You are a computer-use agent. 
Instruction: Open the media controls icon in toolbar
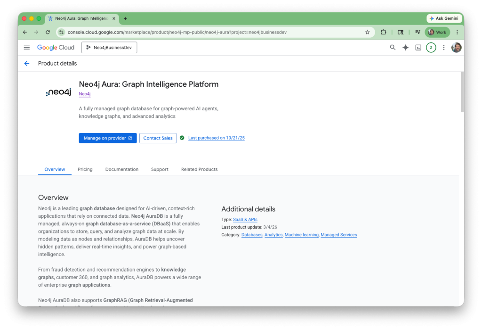417,33
